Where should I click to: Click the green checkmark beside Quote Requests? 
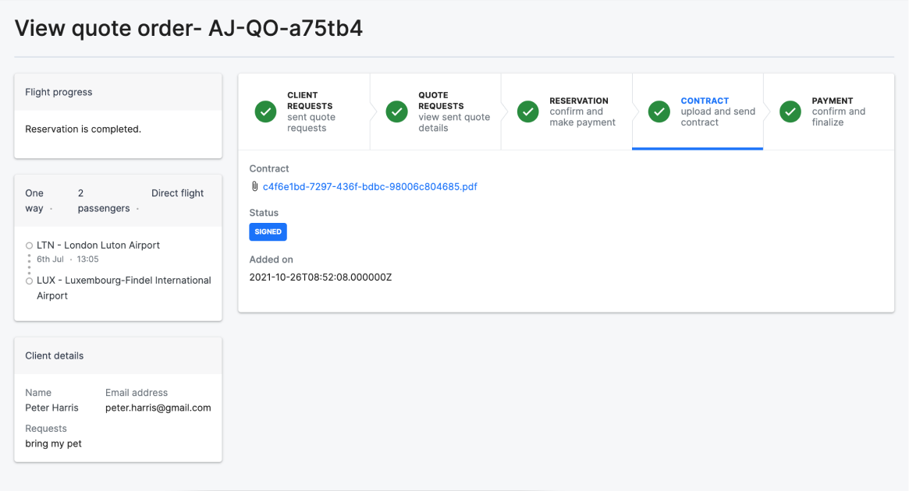(397, 111)
